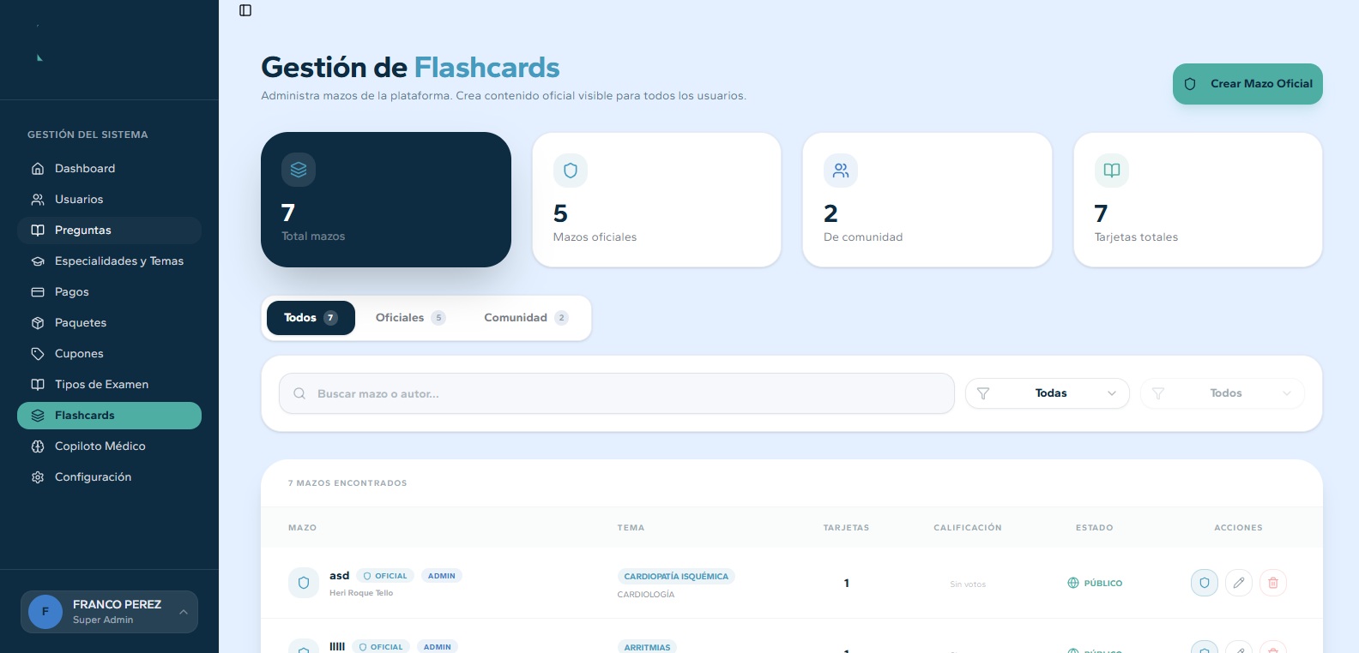Click the CALIFICACIÓN column header
Screen dimensions: 1359x653
click(x=968, y=528)
